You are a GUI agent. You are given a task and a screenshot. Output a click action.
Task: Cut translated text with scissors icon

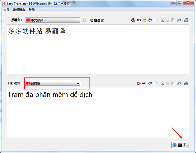point(162,84)
